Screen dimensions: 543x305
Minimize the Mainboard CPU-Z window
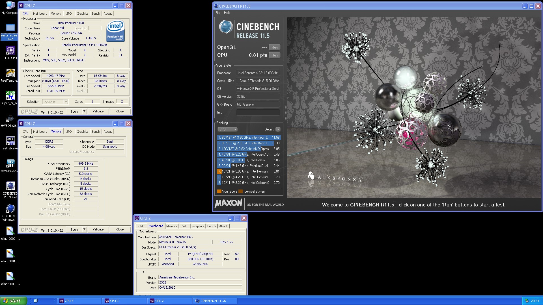(230, 218)
